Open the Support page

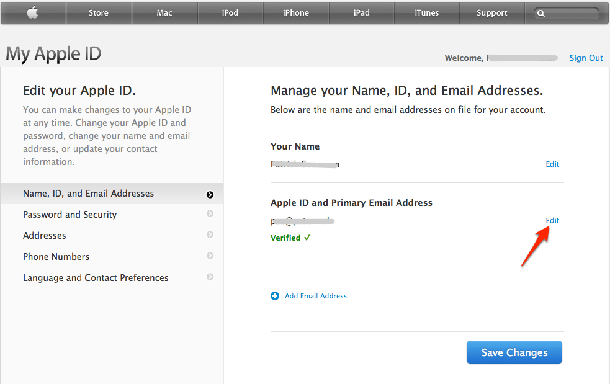pyautogui.click(x=492, y=12)
